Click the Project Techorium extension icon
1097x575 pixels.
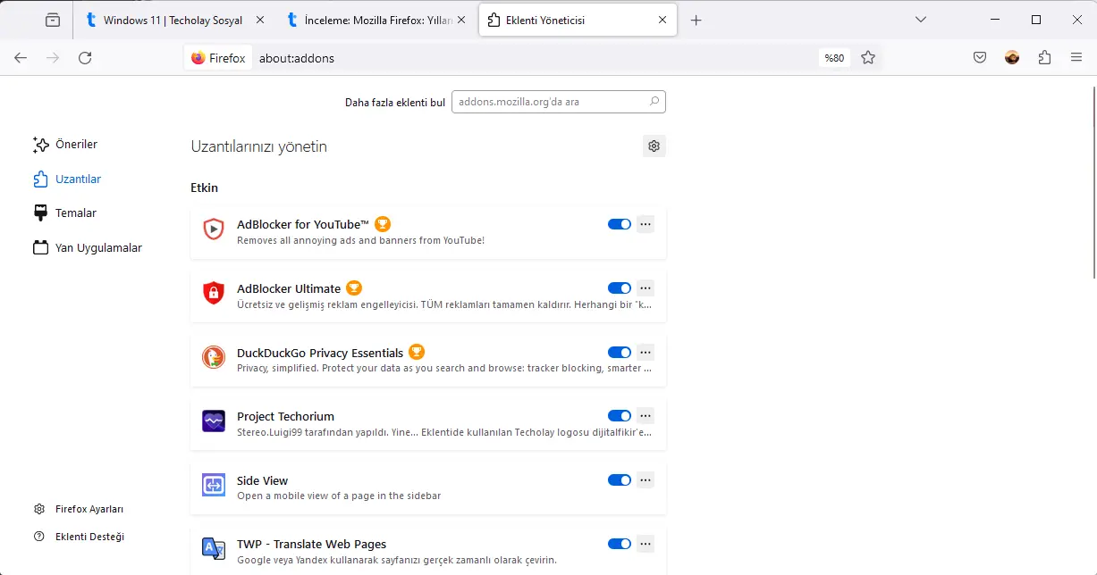[213, 421]
